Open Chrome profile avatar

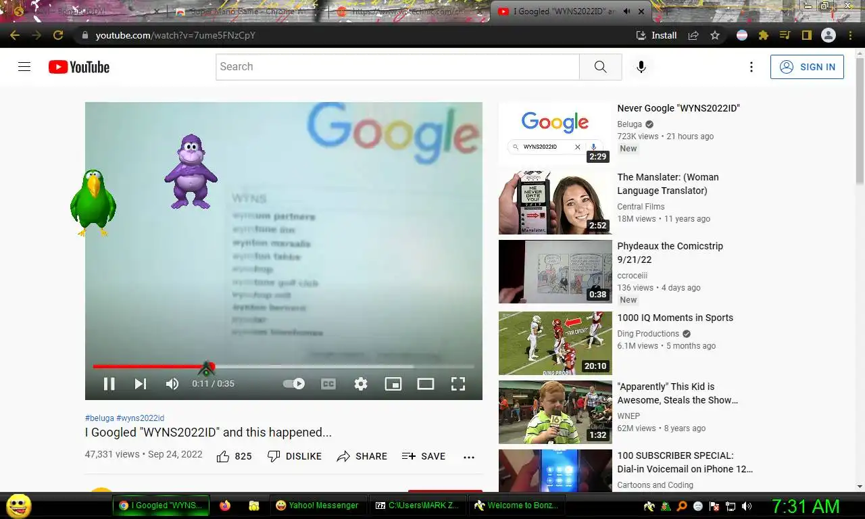coord(828,35)
